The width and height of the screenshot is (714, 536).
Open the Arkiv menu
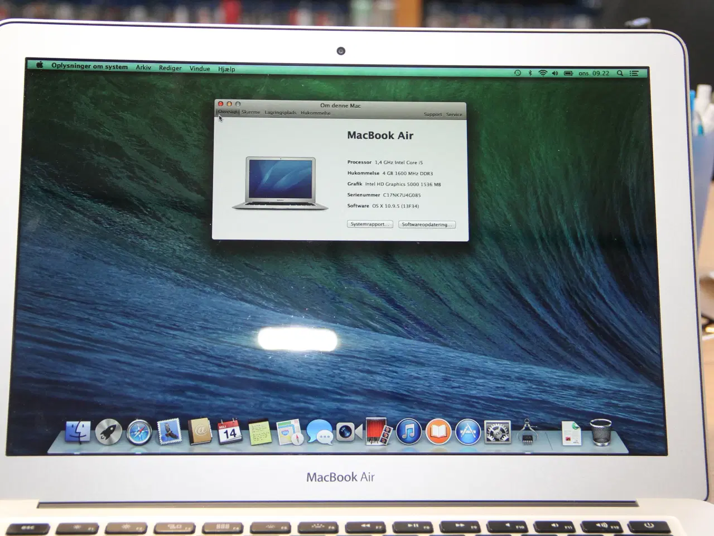tap(143, 67)
